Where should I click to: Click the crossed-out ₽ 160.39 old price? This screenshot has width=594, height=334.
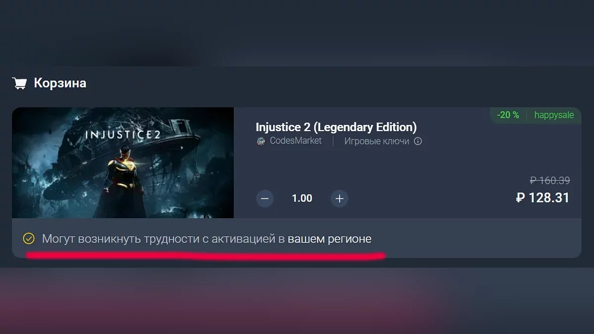(x=549, y=181)
